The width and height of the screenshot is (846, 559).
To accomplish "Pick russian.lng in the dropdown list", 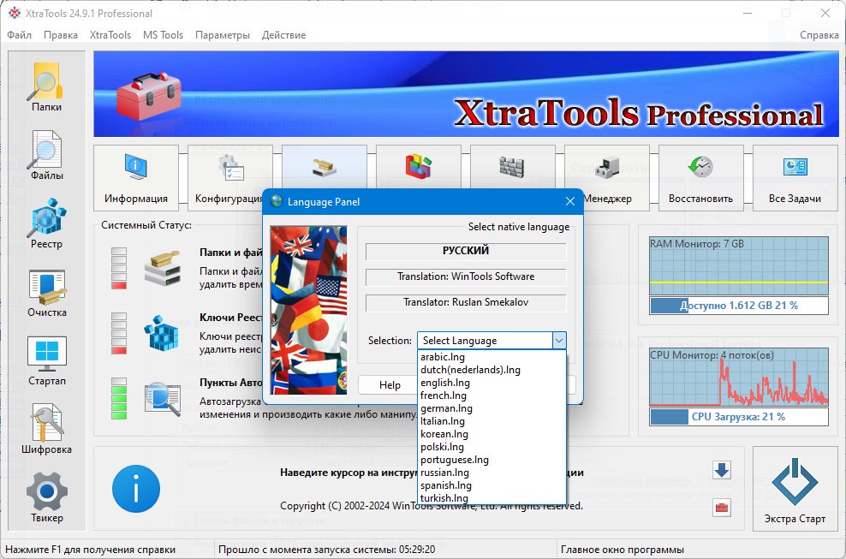I will tap(444, 473).
